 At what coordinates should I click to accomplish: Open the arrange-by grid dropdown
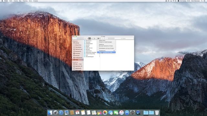point(95,38)
